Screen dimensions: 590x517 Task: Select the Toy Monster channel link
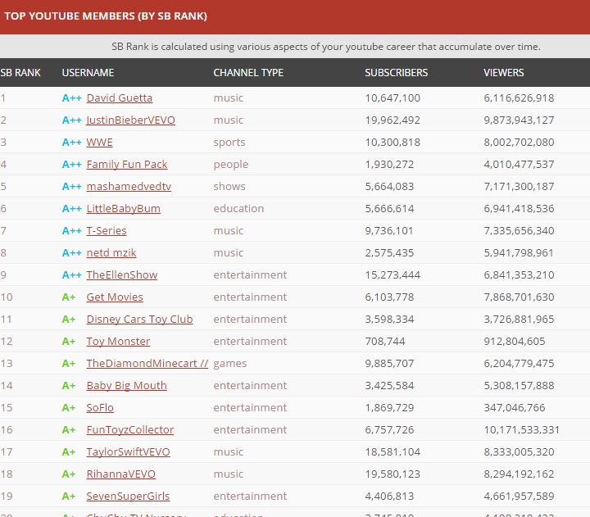(x=118, y=341)
